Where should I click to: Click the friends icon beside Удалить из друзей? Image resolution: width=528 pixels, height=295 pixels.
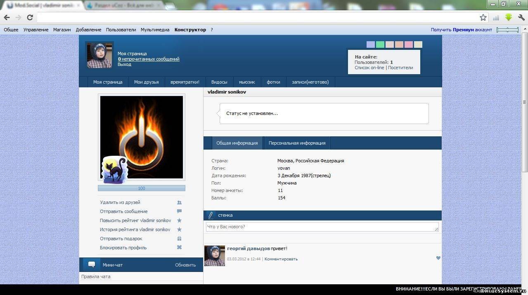(x=179, y=202)
